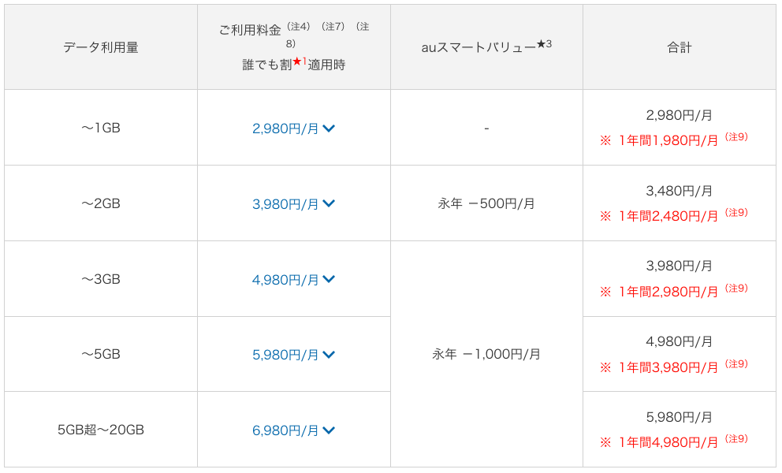Click 注9 next to 1年間2,980円/月

click(736, 288)
